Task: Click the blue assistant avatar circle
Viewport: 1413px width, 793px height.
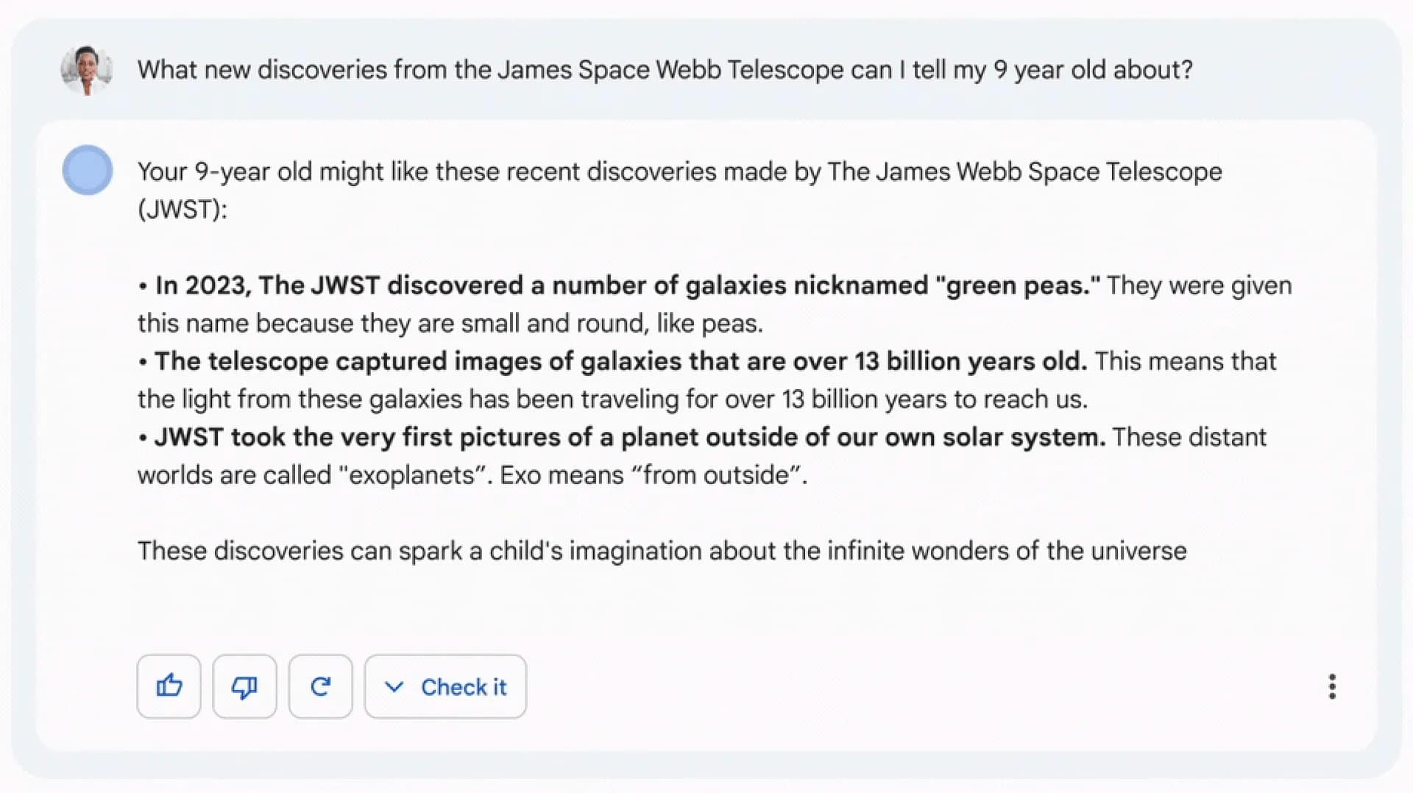Action: tap(88, 170)
